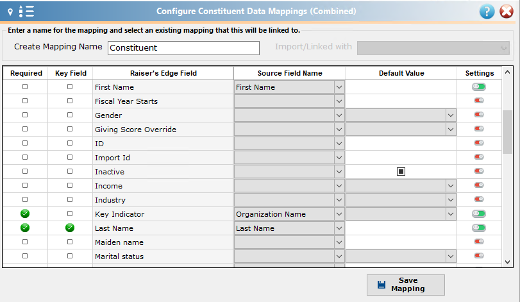Expand the Key Indicator source field dropdown
The height and width of the screenshot is (302, 520).
339,214
